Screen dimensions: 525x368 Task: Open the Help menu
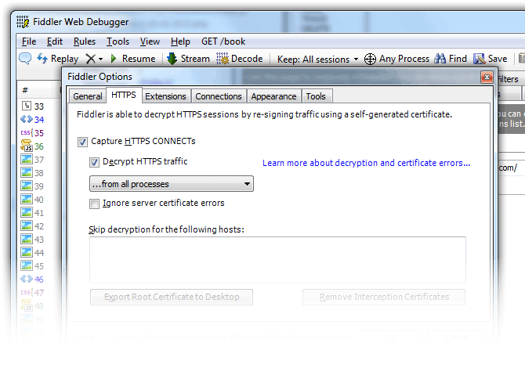(x=180, y=41)
